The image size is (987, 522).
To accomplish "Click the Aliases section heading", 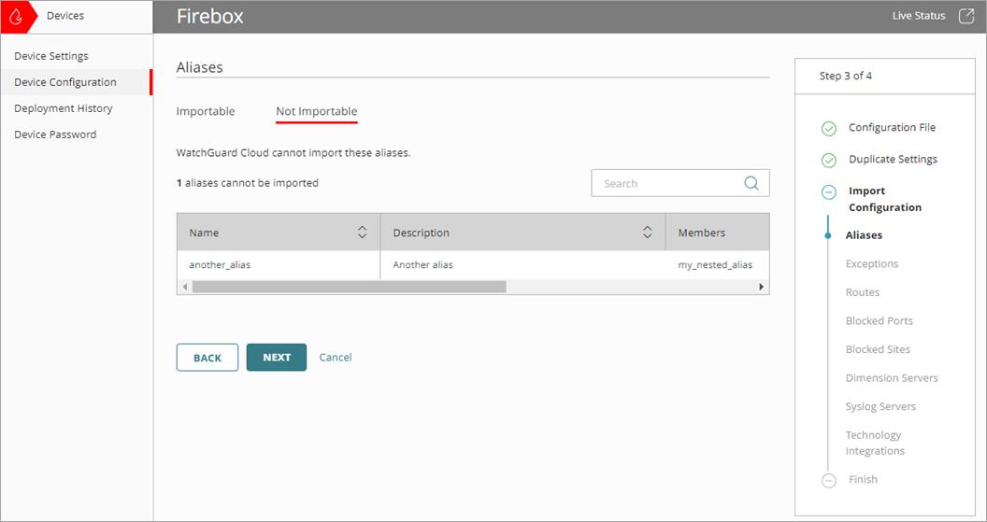I will coord(199,67).
